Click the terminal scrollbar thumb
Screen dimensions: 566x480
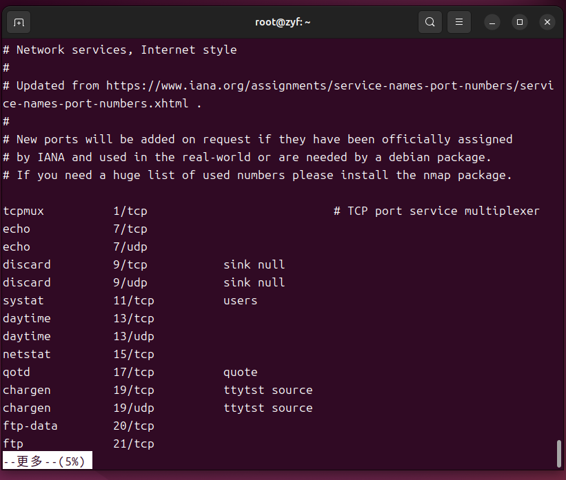(x=559, y=453)
